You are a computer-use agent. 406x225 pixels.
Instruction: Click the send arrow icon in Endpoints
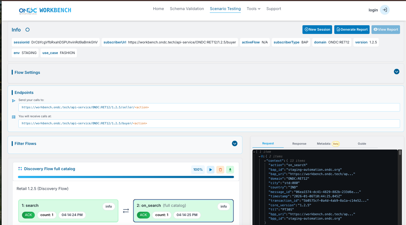tap(14, 101)
